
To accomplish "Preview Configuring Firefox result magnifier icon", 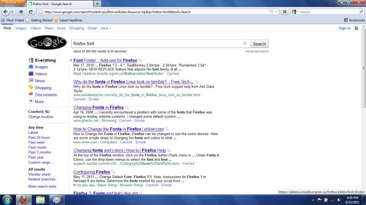I will [113, 172].
